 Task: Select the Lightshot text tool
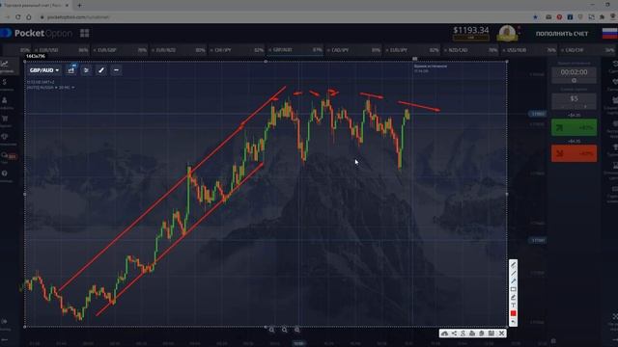[513, 306]
